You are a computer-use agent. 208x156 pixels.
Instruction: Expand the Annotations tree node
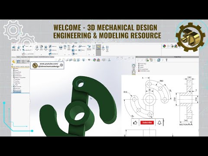pyautogui.click(x=12, y=74)
